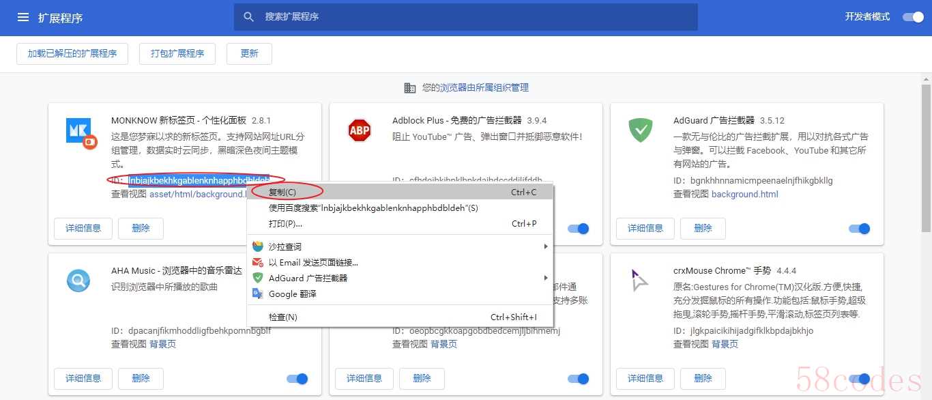Click the AHA Music extension icon
The height and width of the screenshot is (400, 932).
click(78, 280)
